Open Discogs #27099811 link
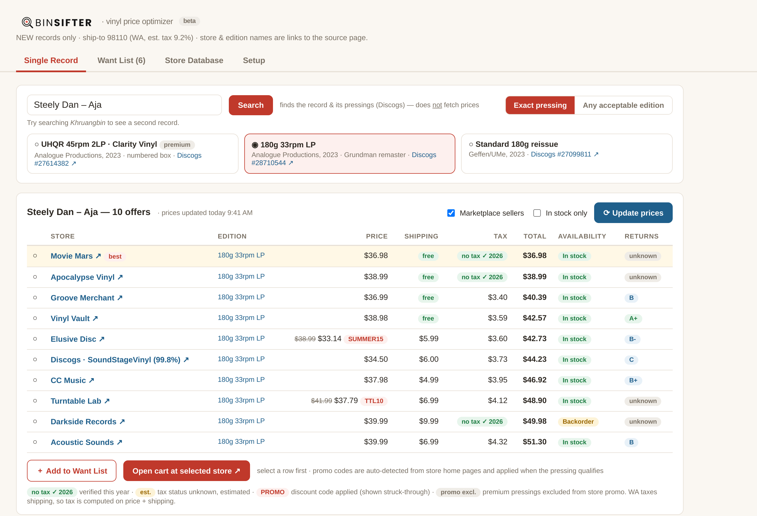Screen dimensions: 757x516 pyautogui.click(x=565, y=154)
